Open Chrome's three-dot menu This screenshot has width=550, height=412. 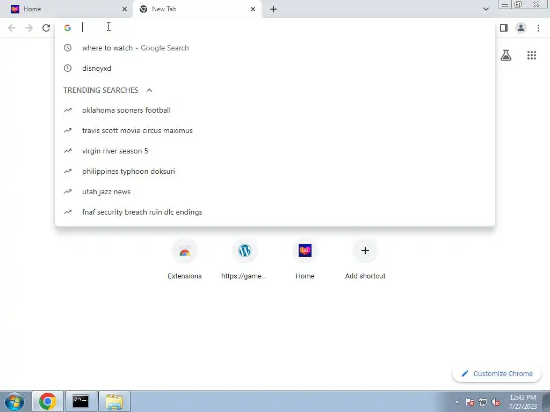[538, 28]
